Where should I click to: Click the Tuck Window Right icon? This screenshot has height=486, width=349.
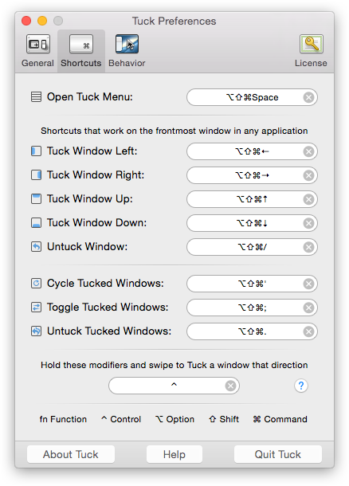tap(37, 174)
